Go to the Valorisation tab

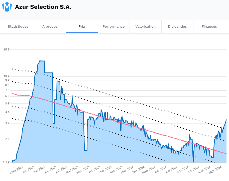pos(146,26)
